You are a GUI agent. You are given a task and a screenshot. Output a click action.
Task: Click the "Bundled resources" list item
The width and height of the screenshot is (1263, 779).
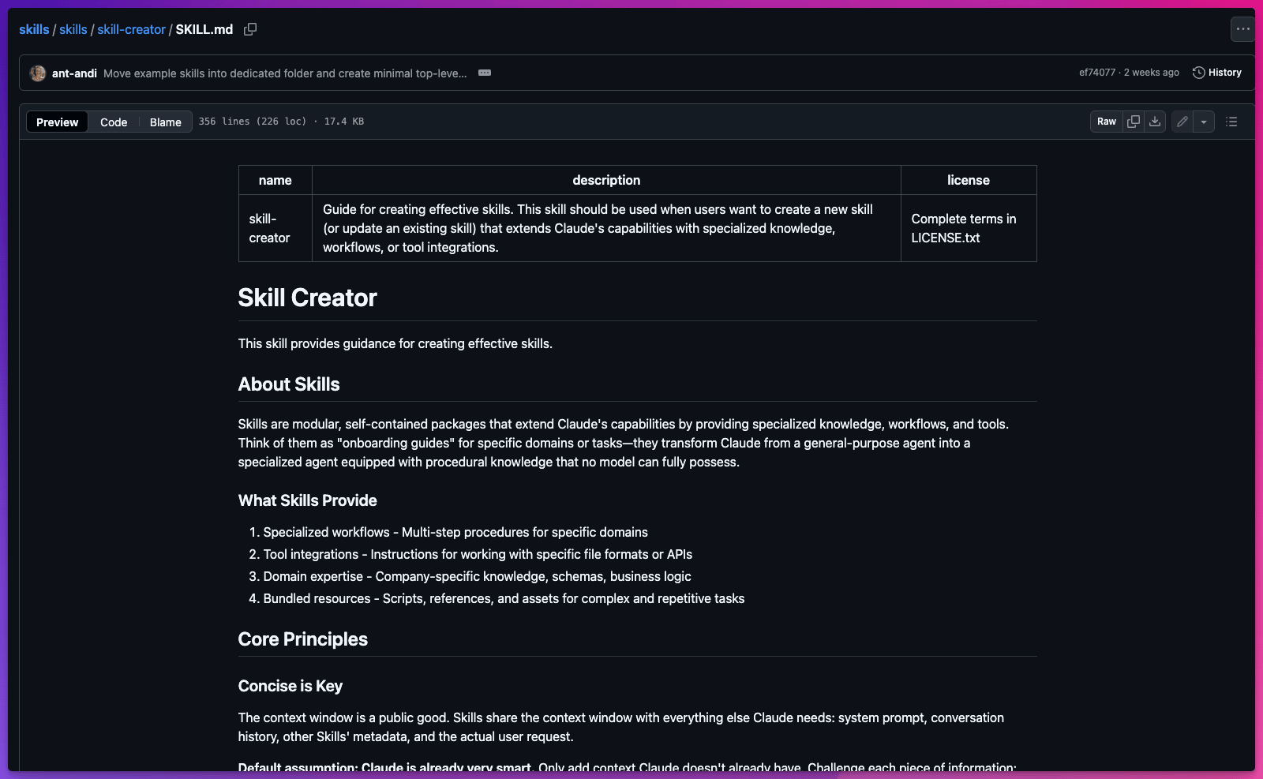pyautogui.click(x=504, y=598)
